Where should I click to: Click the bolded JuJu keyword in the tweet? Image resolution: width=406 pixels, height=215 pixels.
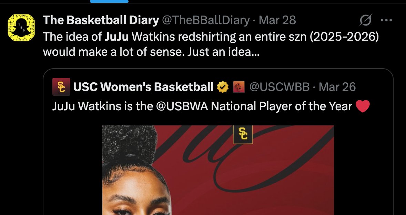tap(116, 37)
